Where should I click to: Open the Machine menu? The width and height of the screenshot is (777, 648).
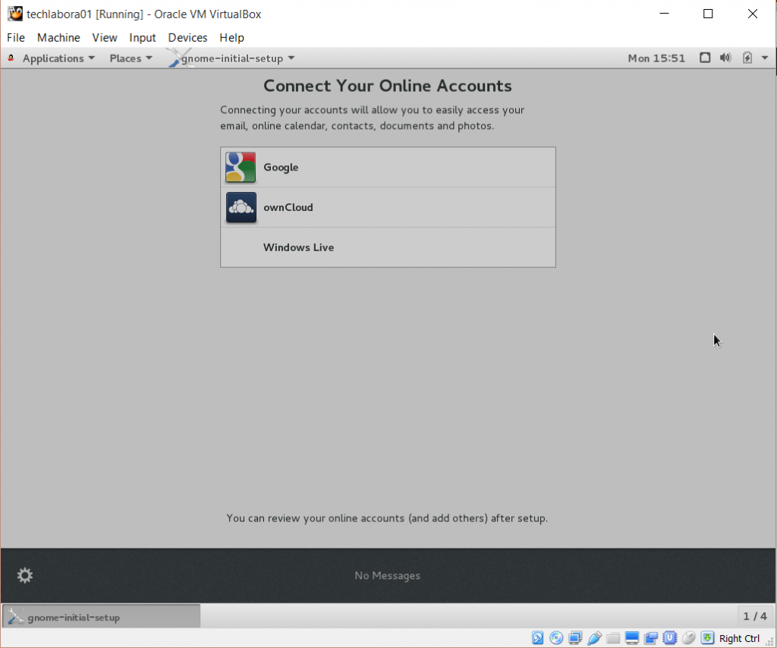point(58,37)
